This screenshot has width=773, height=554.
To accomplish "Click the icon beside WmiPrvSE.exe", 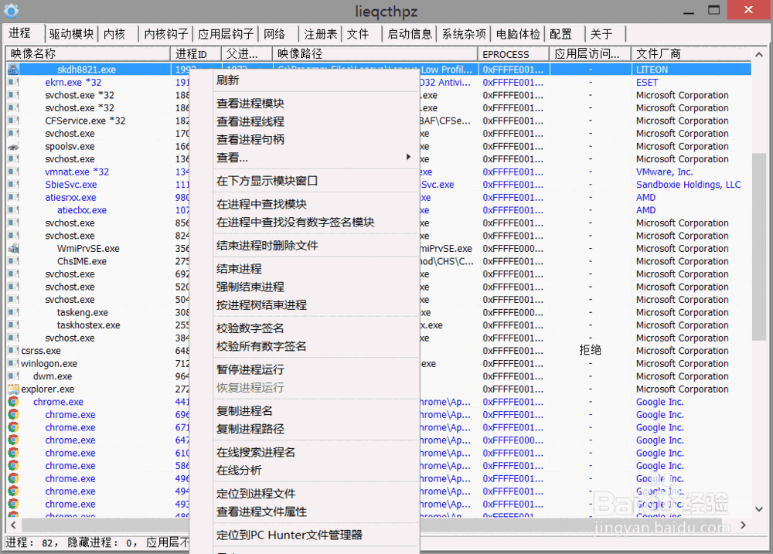I will (x=12, y=248).
